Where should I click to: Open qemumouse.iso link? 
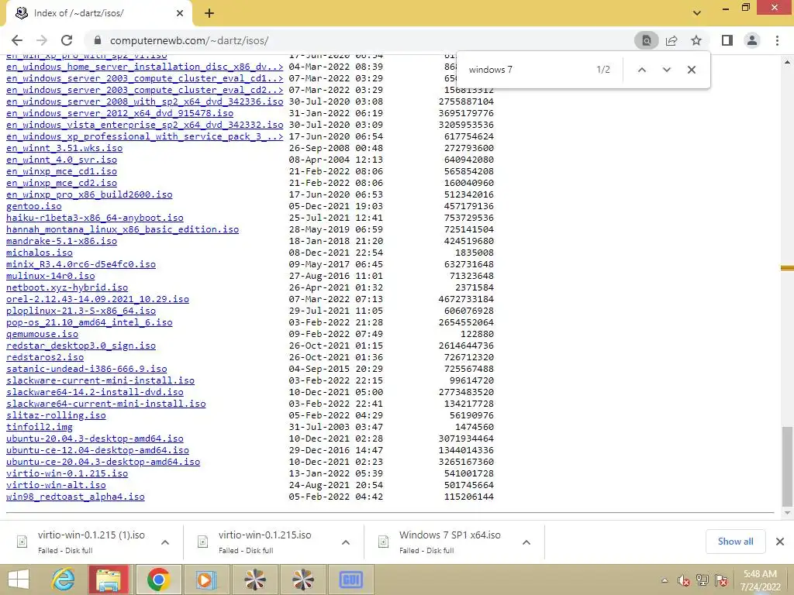pyautogui.click(x=43, y=334)
